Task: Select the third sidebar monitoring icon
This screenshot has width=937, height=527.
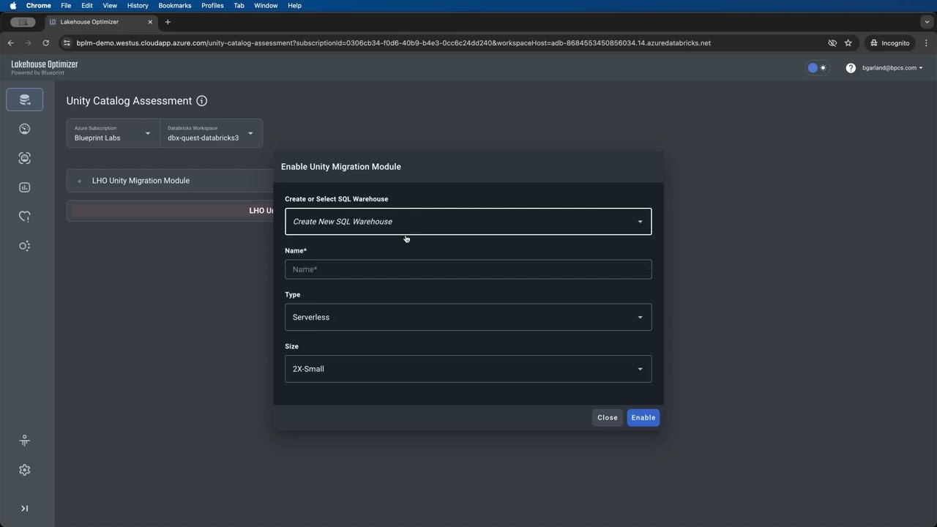Action: (x=25, y=158)
